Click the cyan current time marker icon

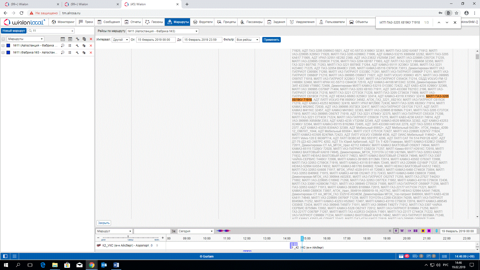[436, 231]
